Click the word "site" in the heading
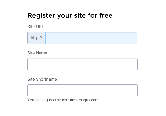166x116 pixels. 80,15
